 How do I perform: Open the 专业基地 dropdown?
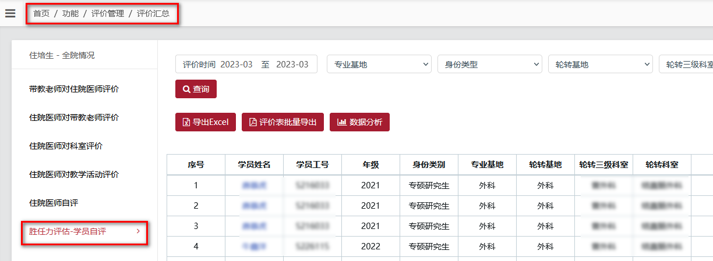click(x=379, y=65)
